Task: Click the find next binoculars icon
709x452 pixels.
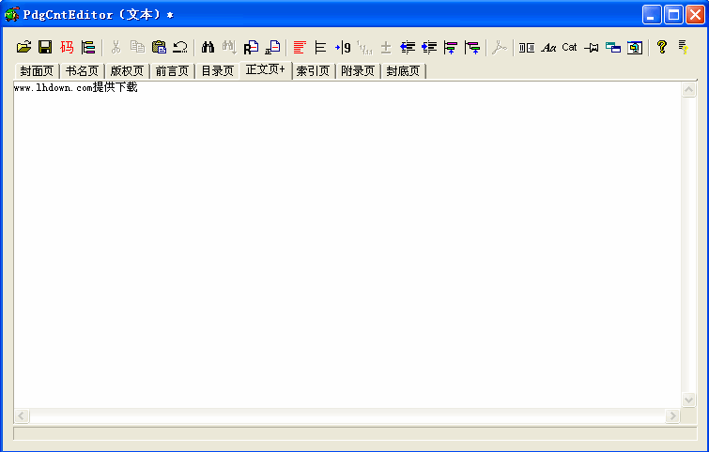Action: coord(229,47)
